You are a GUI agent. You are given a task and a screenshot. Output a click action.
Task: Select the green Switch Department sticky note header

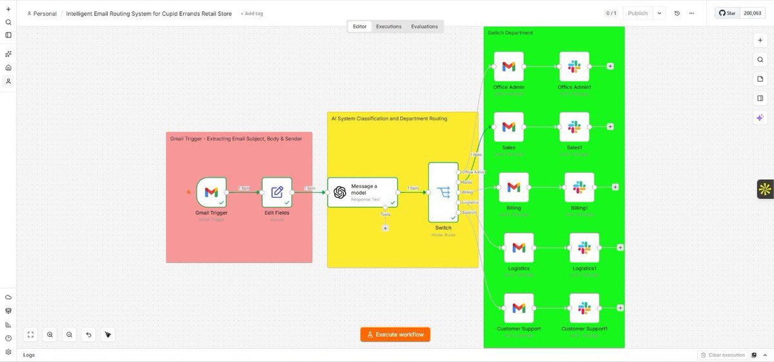(510, 32)
